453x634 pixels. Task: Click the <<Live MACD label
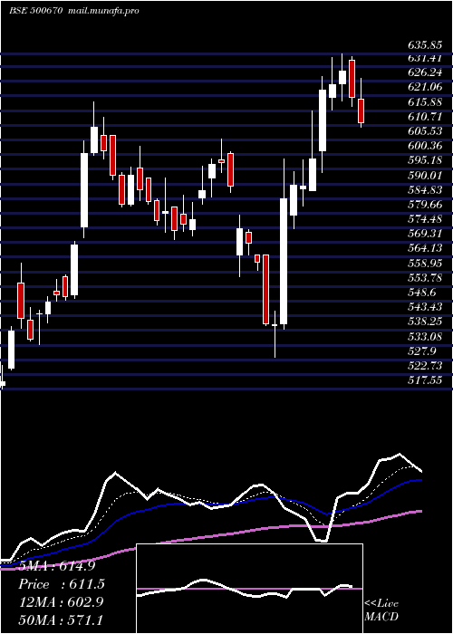(381, 610)
